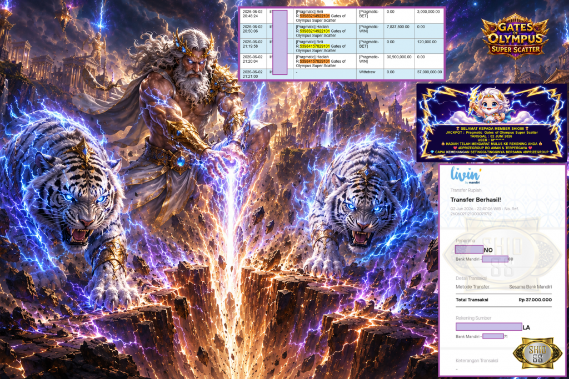
Task: Click the chibi Zeus mascot in banner
Action: tap(490, 104)
